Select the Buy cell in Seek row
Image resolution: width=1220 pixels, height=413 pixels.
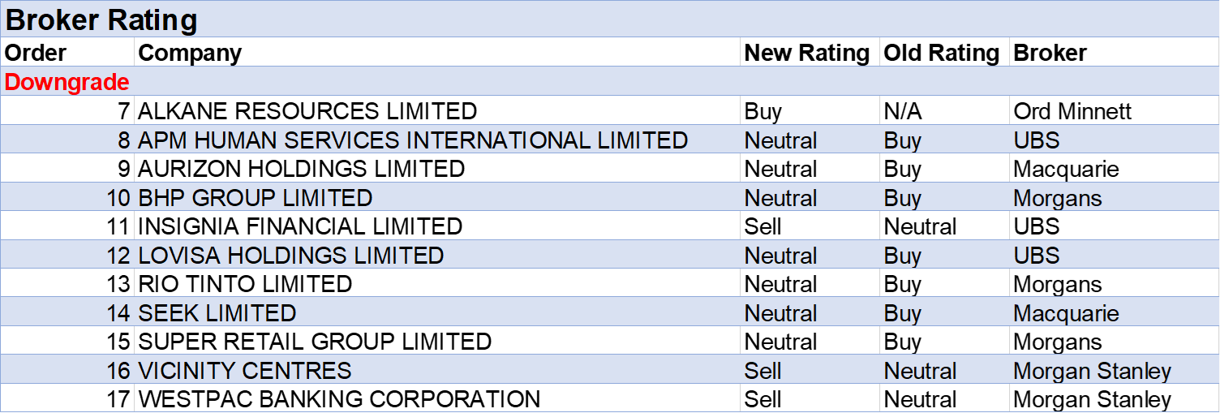pos(903,313)
